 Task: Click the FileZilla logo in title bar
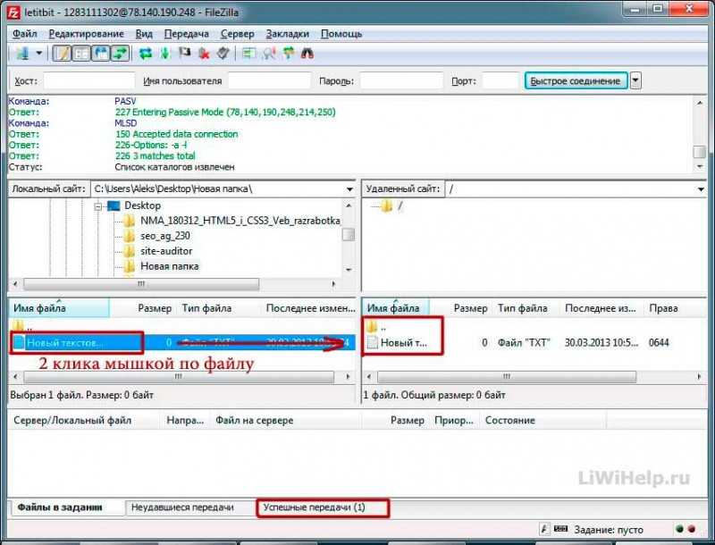pos(13,11)
